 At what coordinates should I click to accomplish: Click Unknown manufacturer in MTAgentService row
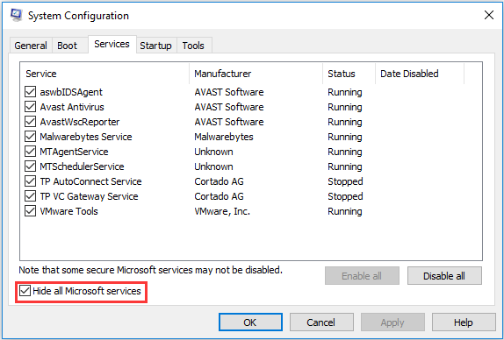(x=213, y=152)
